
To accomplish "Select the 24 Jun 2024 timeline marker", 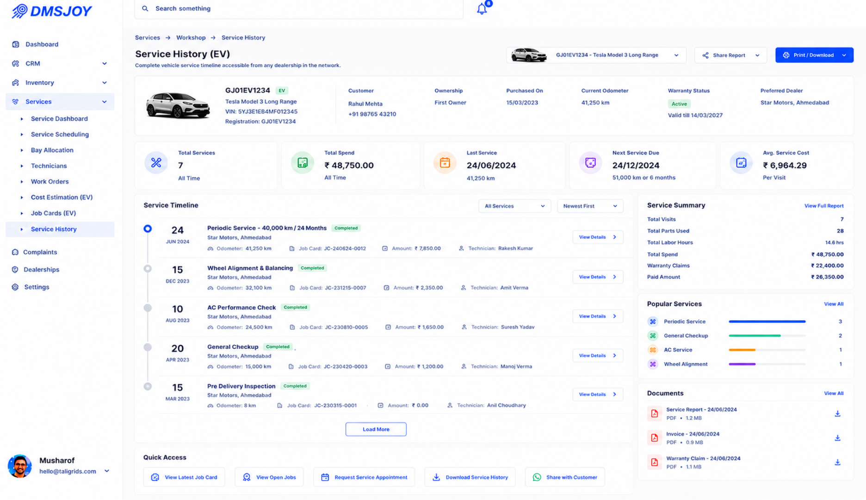I will pyautogui.click(x=148, y=229).
